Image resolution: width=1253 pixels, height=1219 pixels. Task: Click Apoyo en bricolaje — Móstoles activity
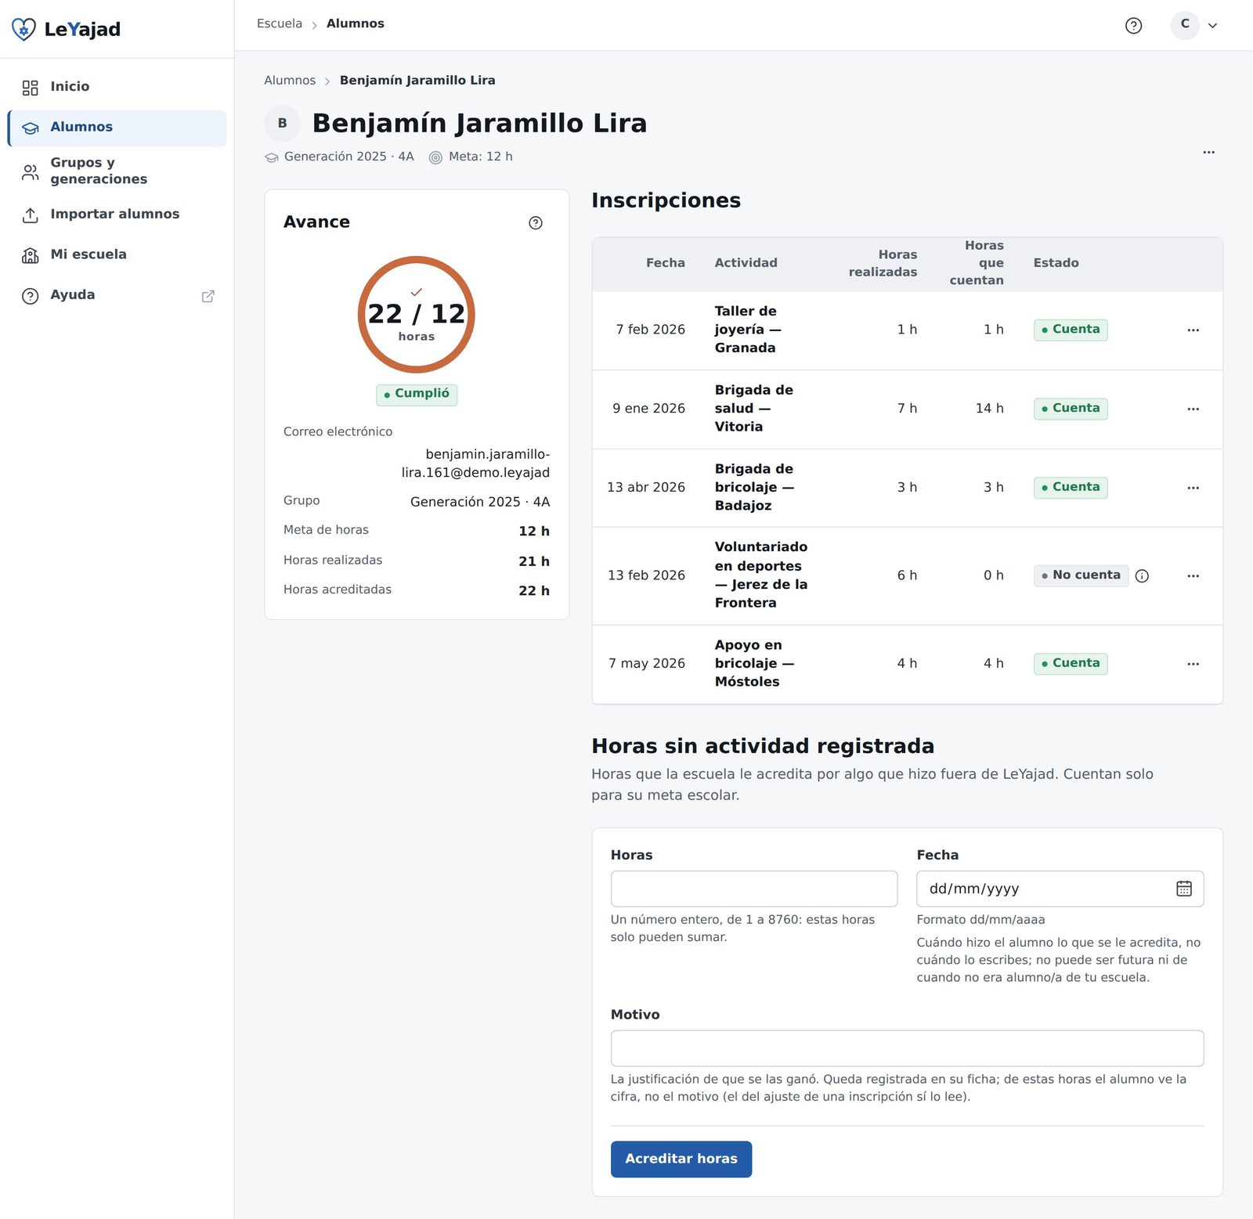(x=754, y=664)
